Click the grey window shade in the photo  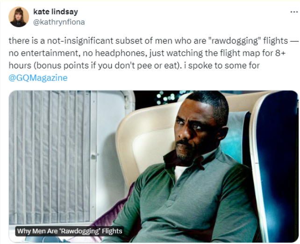(50, 156)
